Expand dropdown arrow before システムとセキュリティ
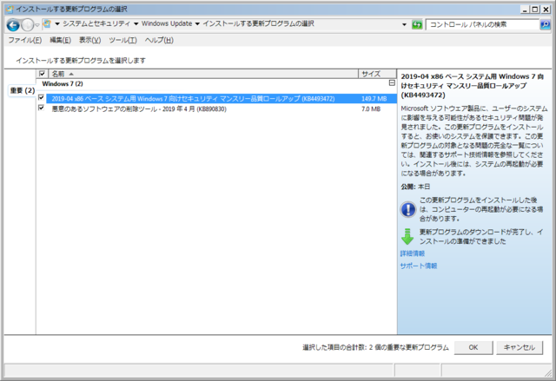This screenshot has width=556, height=381. pyautogui.click(x=56, y=24)
